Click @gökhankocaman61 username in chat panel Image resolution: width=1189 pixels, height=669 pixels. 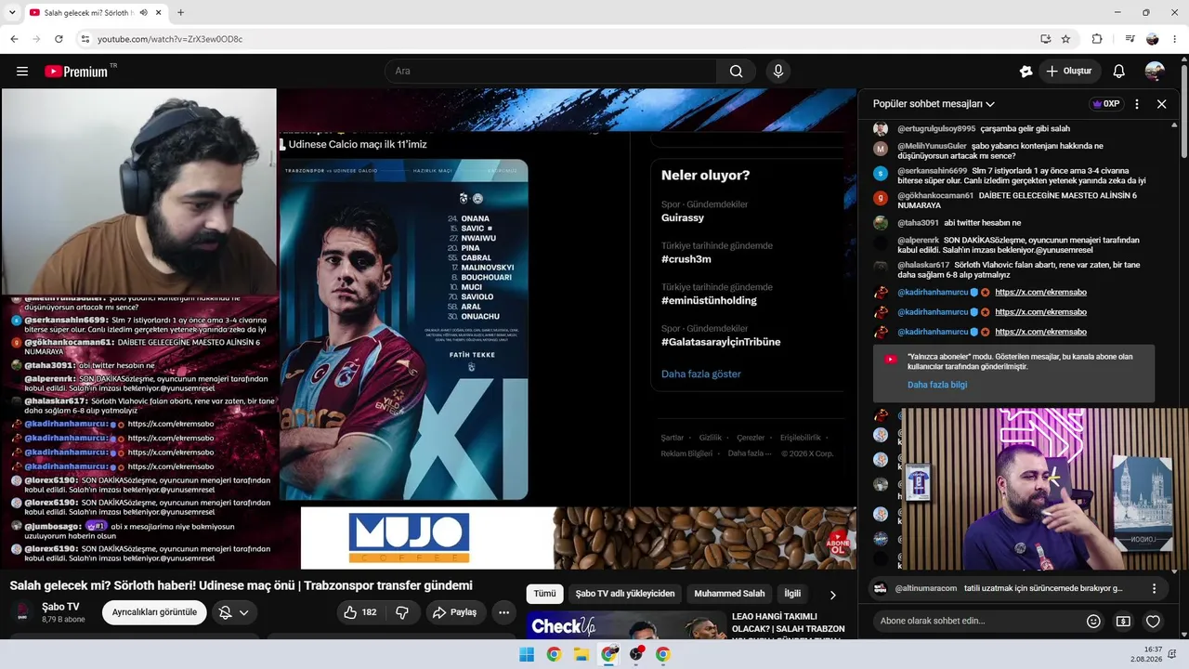(x=935, y=196)
